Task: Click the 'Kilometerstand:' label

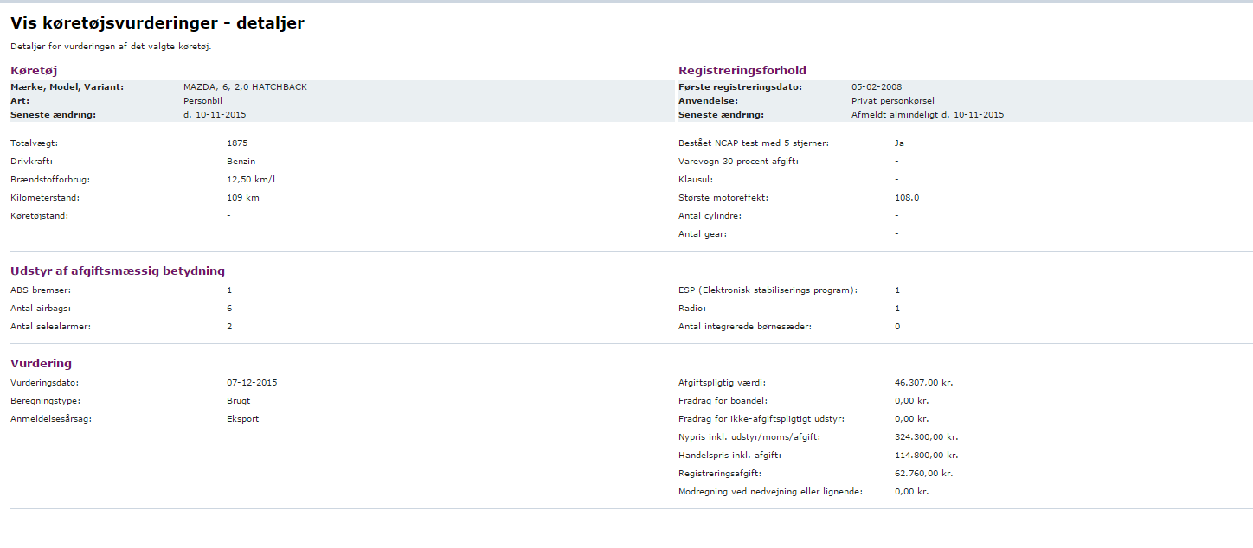Action: [45, 197]
